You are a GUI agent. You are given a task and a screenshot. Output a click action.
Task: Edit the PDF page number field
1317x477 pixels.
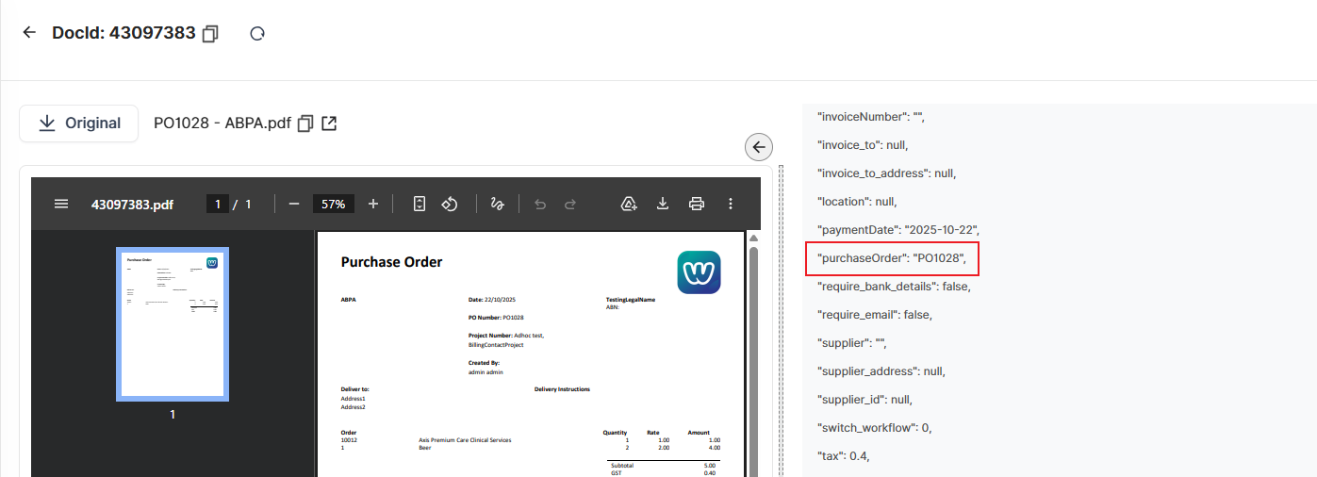click(218, 204)
